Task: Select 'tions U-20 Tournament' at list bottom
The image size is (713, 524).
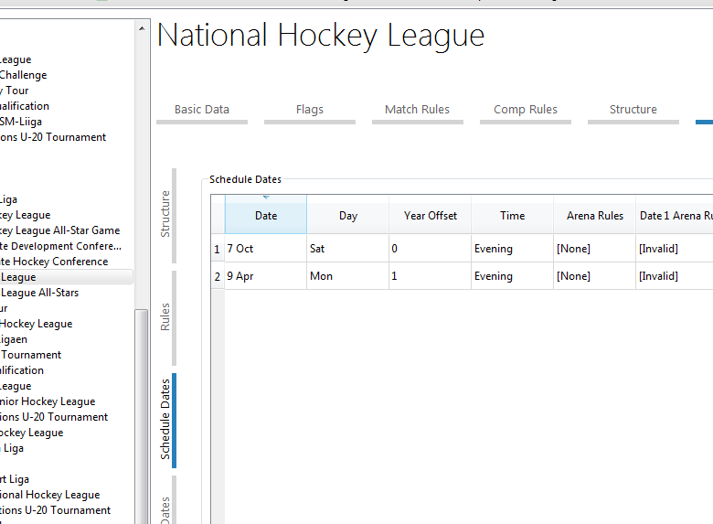Action: tap(56, 510)
